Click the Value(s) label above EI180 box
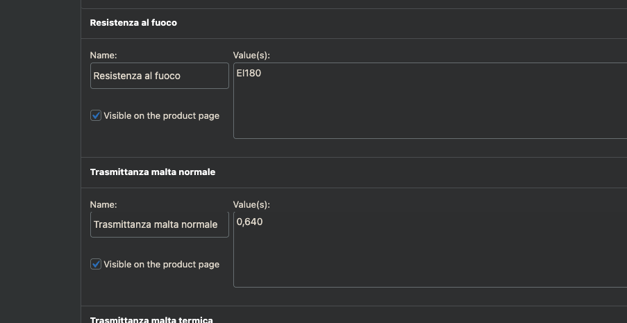 (251, 56)
